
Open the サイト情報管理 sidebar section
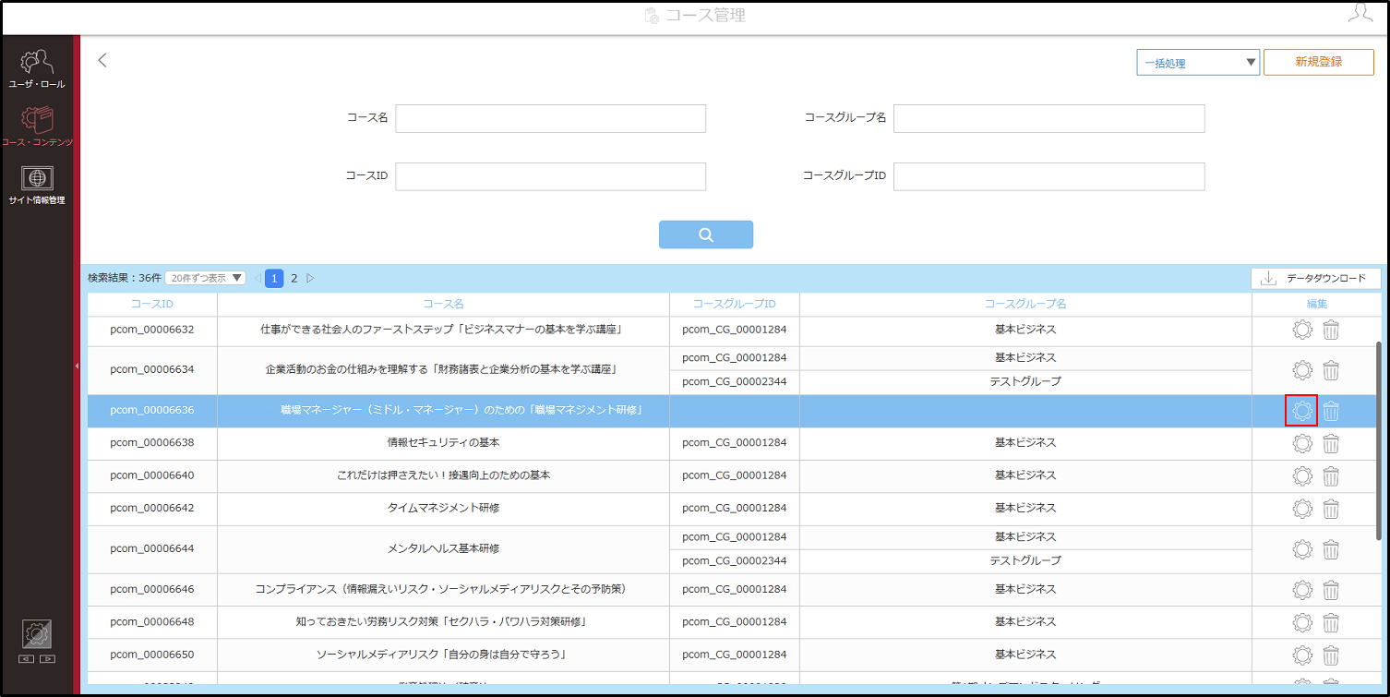(37, 185)
